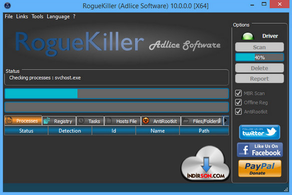Toggle the AntiRootkit checkbox
The height and width of the screenshot is (195, 292).
point(238,111)
